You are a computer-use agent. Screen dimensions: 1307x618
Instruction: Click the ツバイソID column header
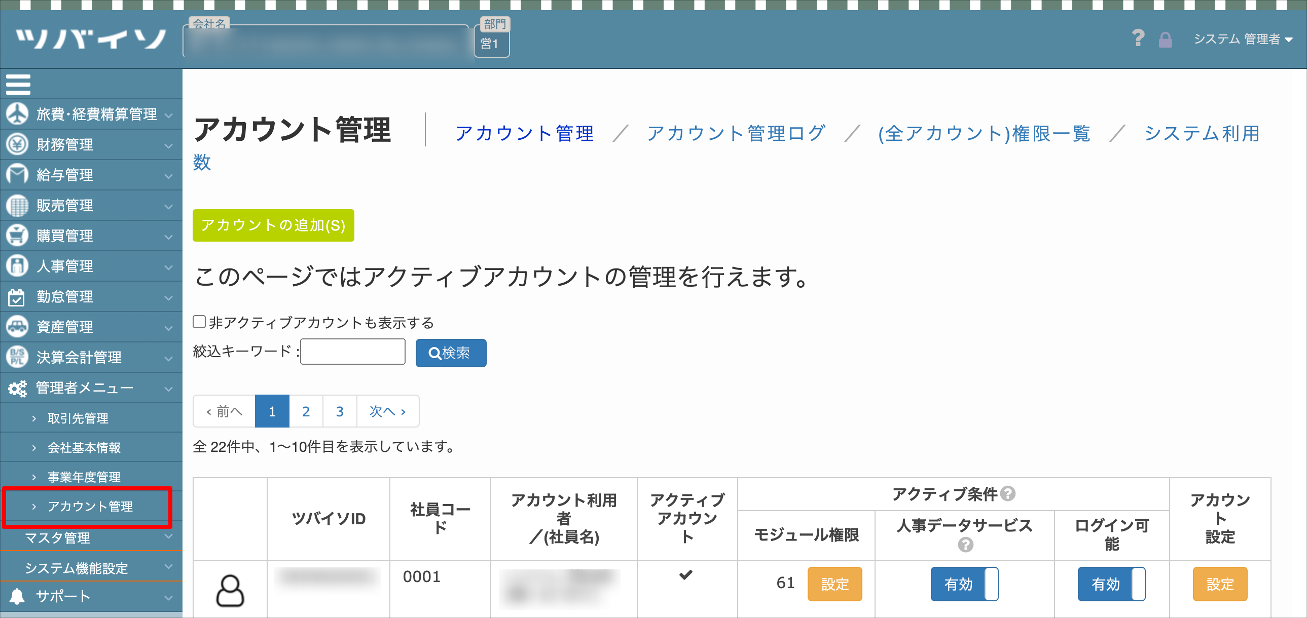(329, 519)
